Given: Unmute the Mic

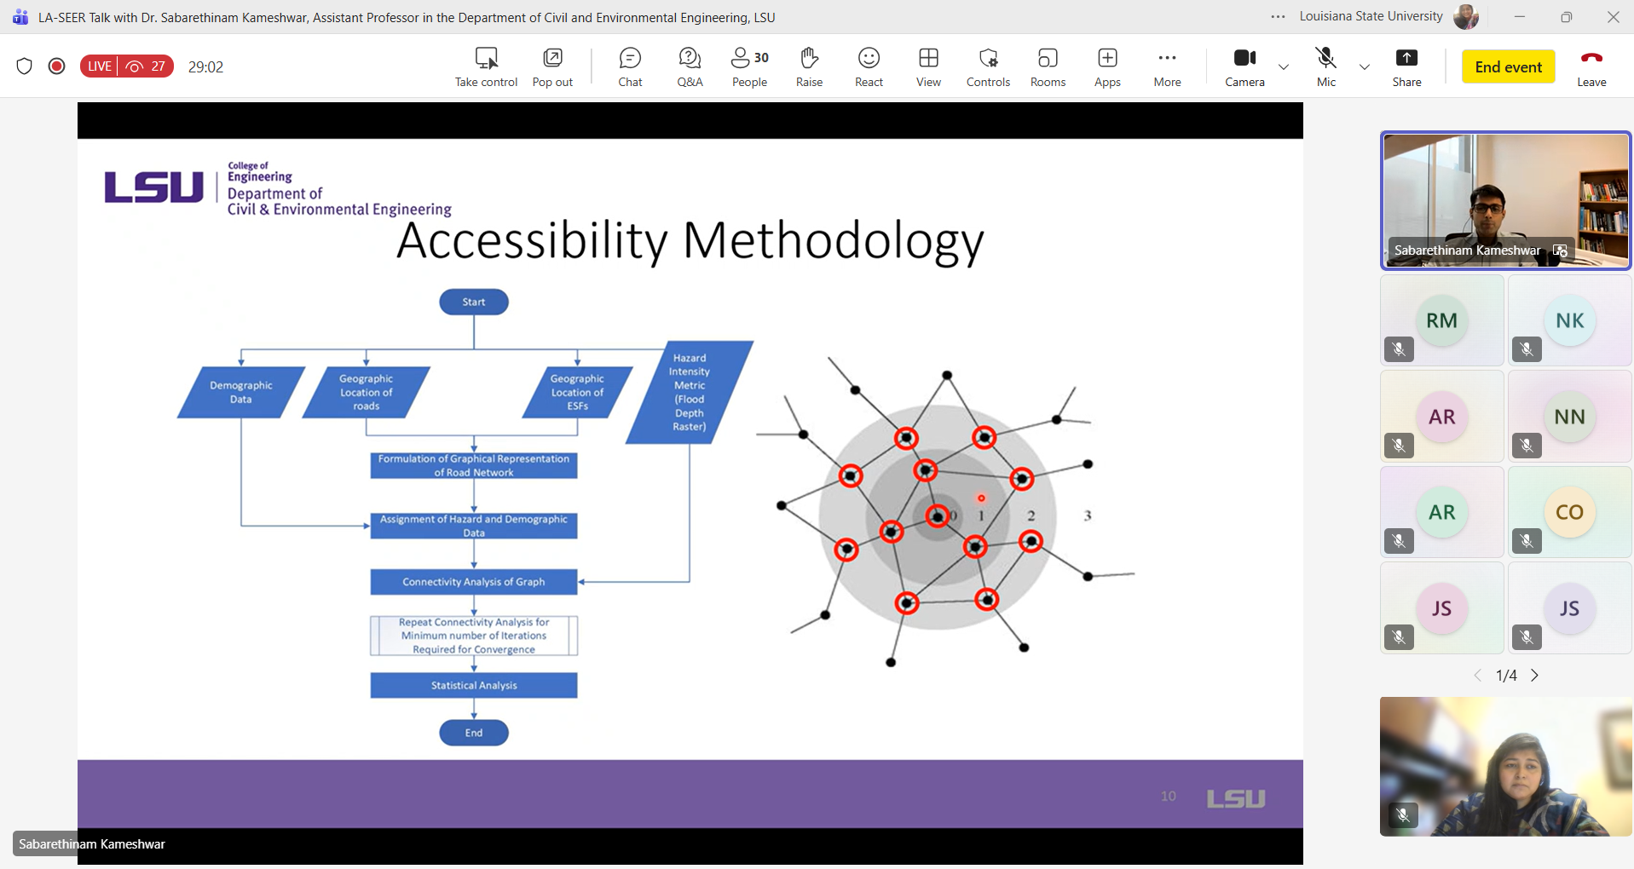Looking at the screenshot, I should (x=1325, y=66).
